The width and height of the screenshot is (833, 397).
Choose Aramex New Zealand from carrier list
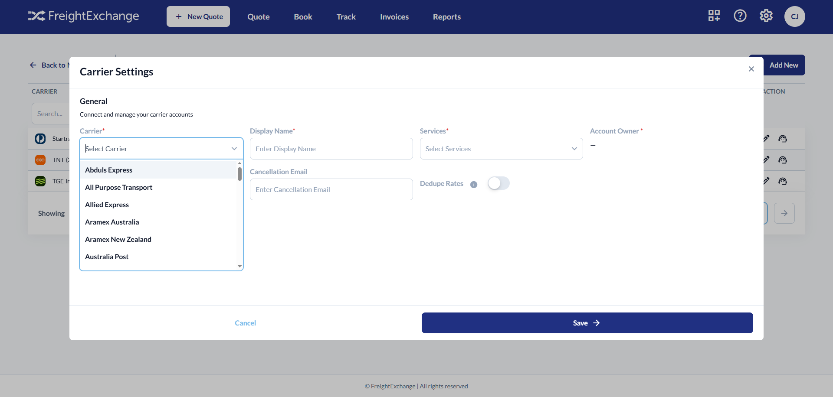(x=158, y=239)
